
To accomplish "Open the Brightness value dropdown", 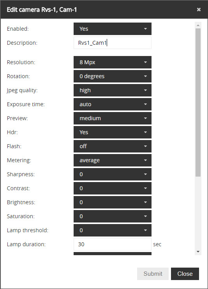I will [x=113, y=202].
